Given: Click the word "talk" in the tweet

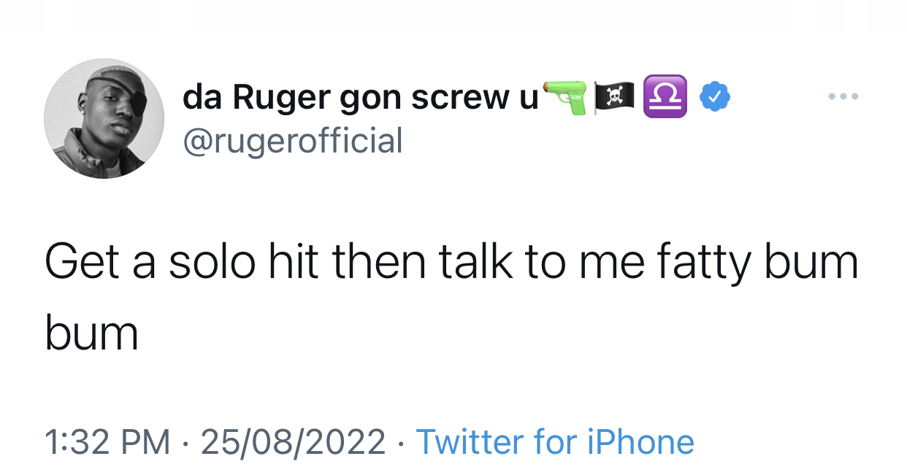Looking at the screenshot, I should [475, 263].
